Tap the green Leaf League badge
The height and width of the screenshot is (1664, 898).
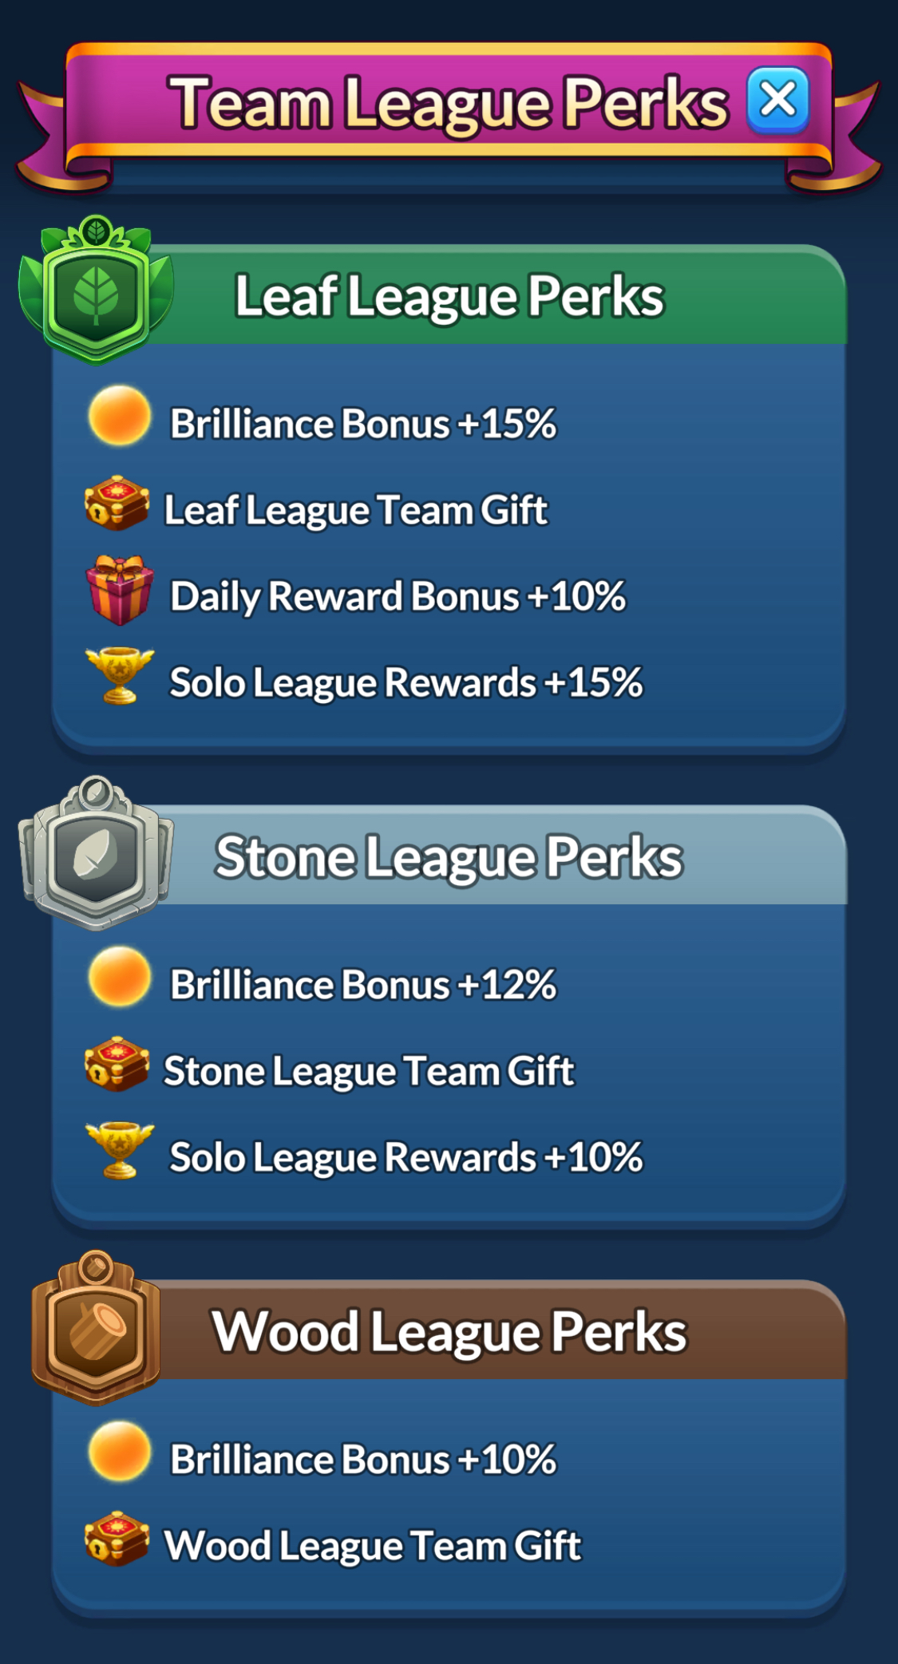point(96,290)
